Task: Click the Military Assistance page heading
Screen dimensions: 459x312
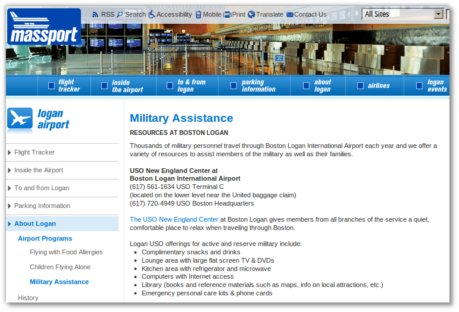Action: tap(181, 118)
